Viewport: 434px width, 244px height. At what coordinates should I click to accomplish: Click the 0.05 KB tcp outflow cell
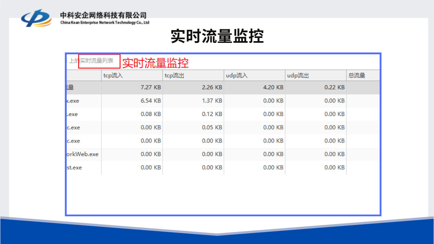tap(212, 127)
